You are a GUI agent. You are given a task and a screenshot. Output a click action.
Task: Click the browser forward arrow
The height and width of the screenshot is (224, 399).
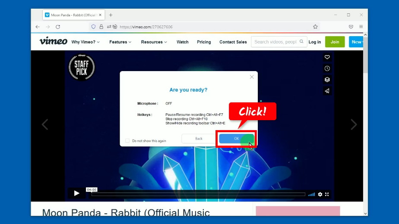pyautogui.click(x=48, y=27)
